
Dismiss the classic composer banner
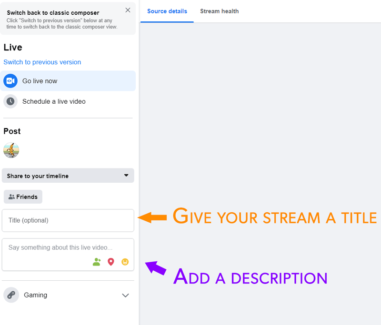(128, 10)
